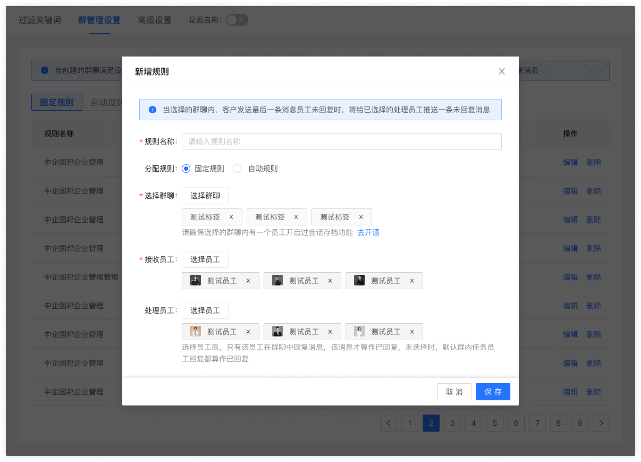Screen dimensions: 641x462
Task: Open the 选择员工 picker for 接收员工
Action: 205,259
